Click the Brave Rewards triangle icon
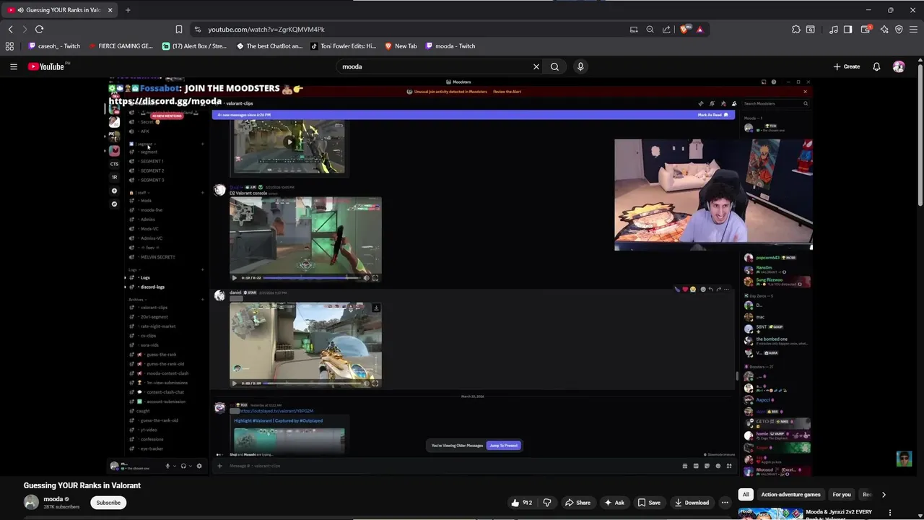Screen dimensions: 924x520 699,30
